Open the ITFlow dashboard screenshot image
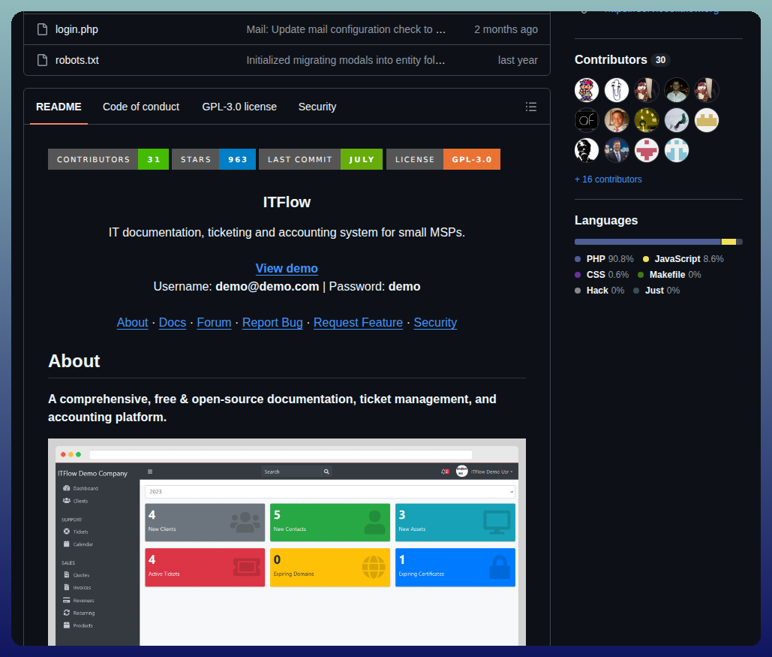The image size is (772, 657). (x=287, y=542)
